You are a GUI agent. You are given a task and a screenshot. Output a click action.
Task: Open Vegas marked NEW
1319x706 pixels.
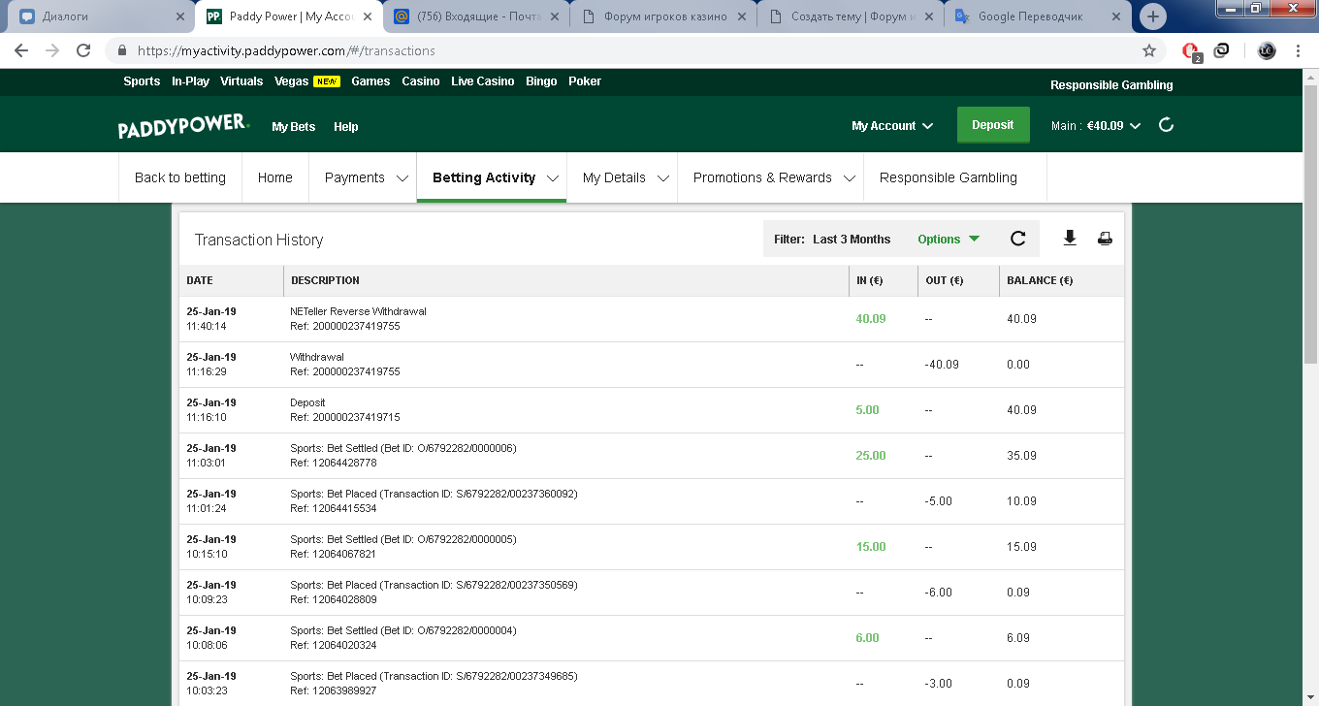[306, 81]
